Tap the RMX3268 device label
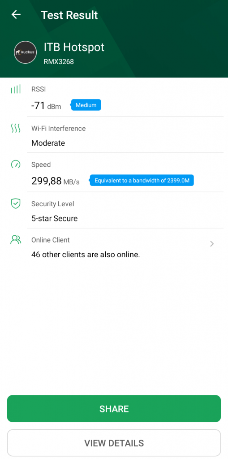This screenshot has height=459, width=228. pos(59,62)
